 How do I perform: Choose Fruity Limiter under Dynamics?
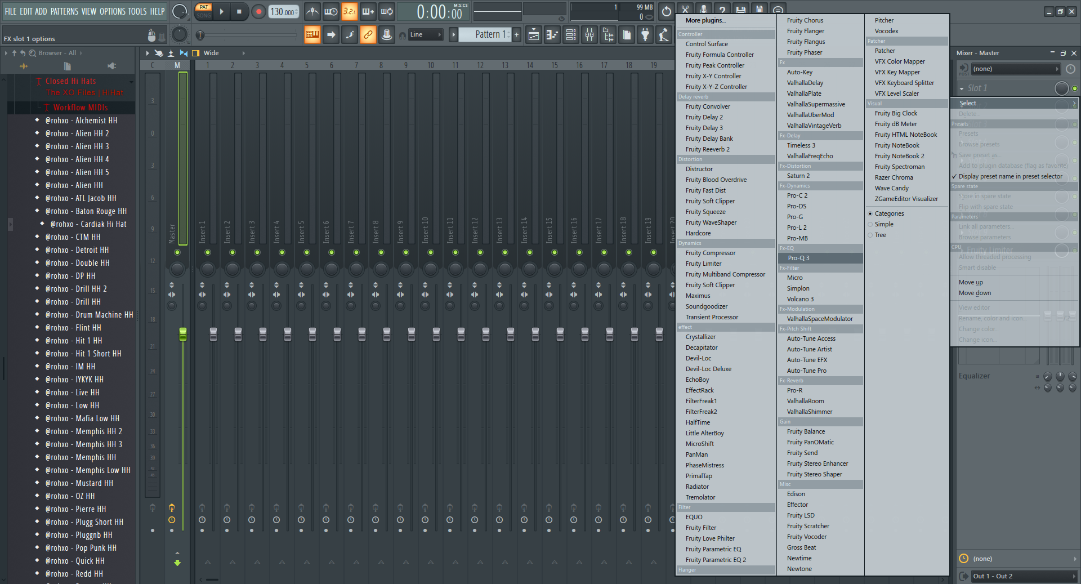(x=703, y=264)
